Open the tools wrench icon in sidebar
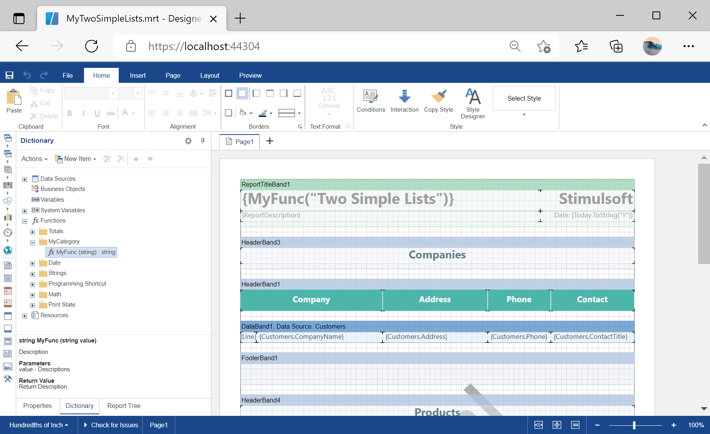This screenshot has height=434, width=710. (x=8, y=379)
